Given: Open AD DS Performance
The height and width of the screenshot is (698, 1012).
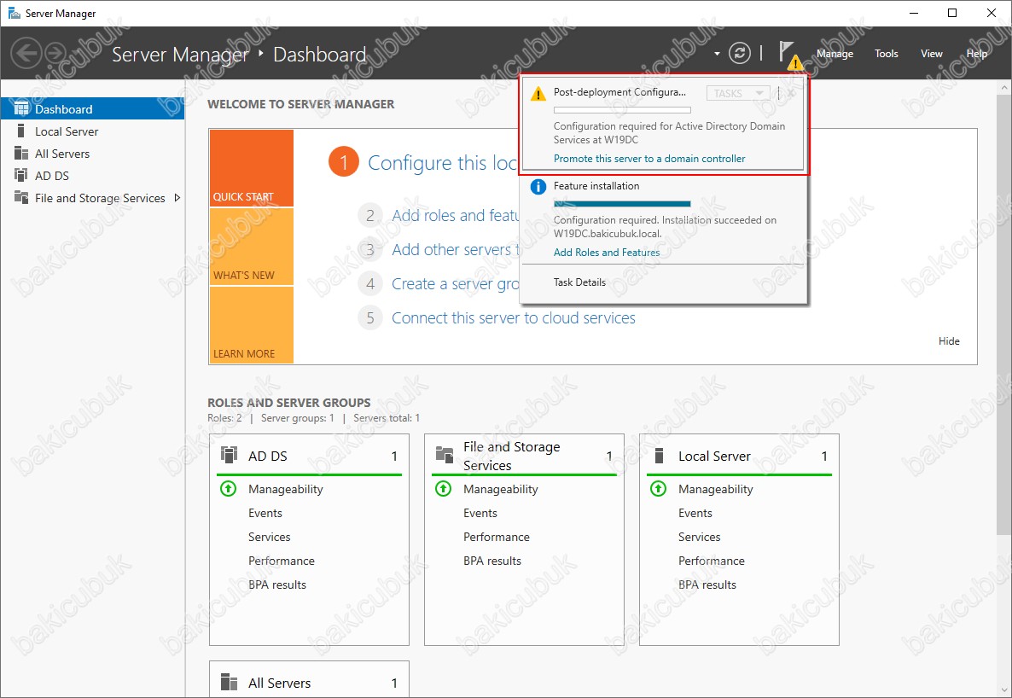Looking at the screenshot, I should click(x=282, y=561).
